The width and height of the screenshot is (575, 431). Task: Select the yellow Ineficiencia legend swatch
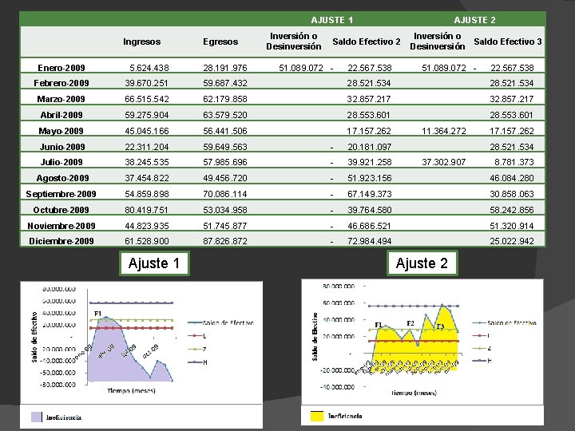click(x=317, y=416)
